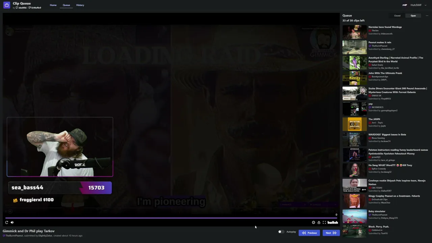This screenshot has width=432, height=243.
Task: Skip to the Next clip
Action: coord(331,233)
